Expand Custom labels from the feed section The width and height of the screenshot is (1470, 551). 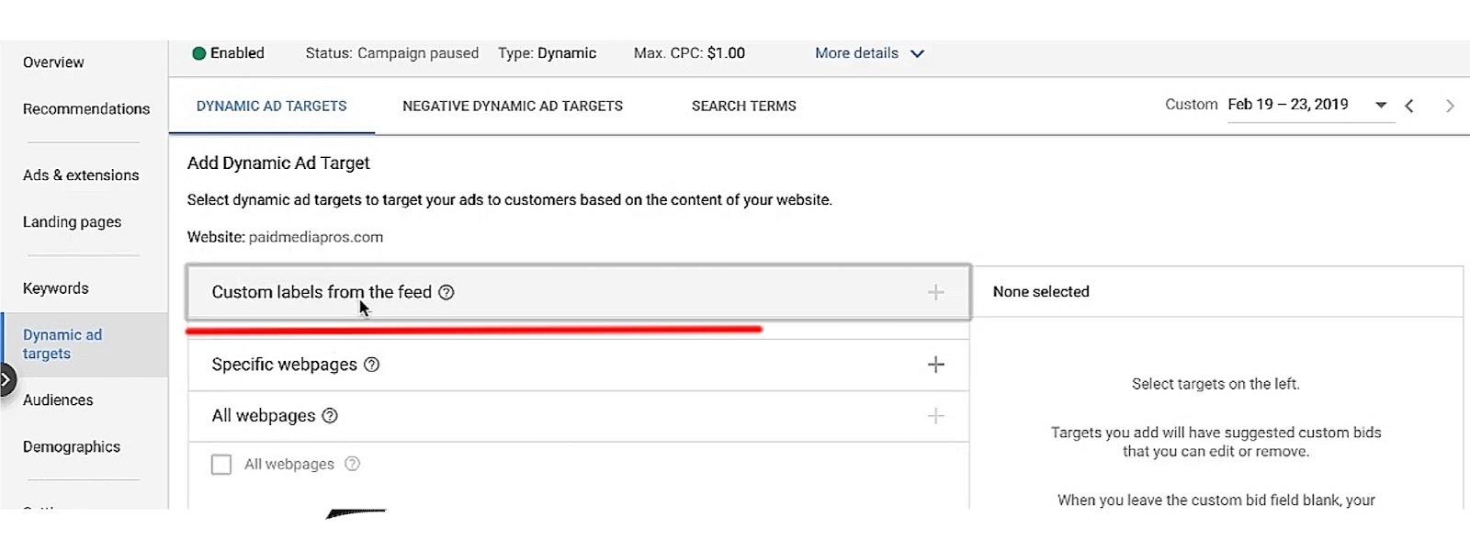935,292
